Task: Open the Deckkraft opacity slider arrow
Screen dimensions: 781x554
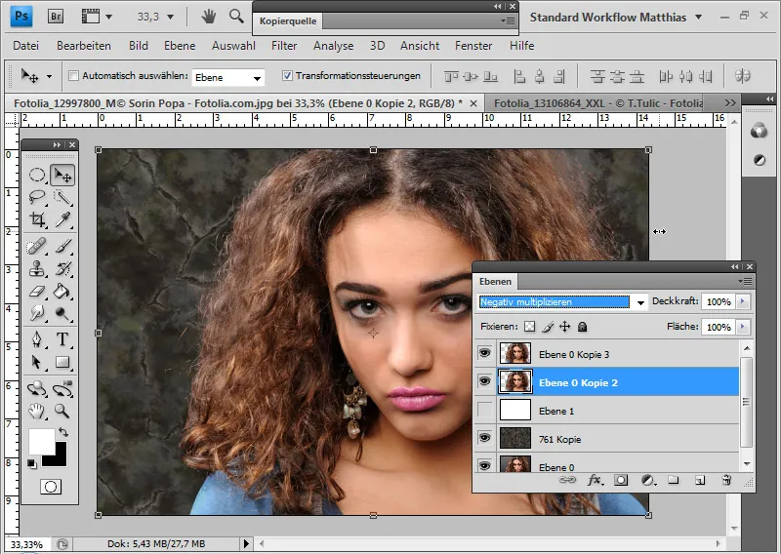Action: [x=743, y=301]
